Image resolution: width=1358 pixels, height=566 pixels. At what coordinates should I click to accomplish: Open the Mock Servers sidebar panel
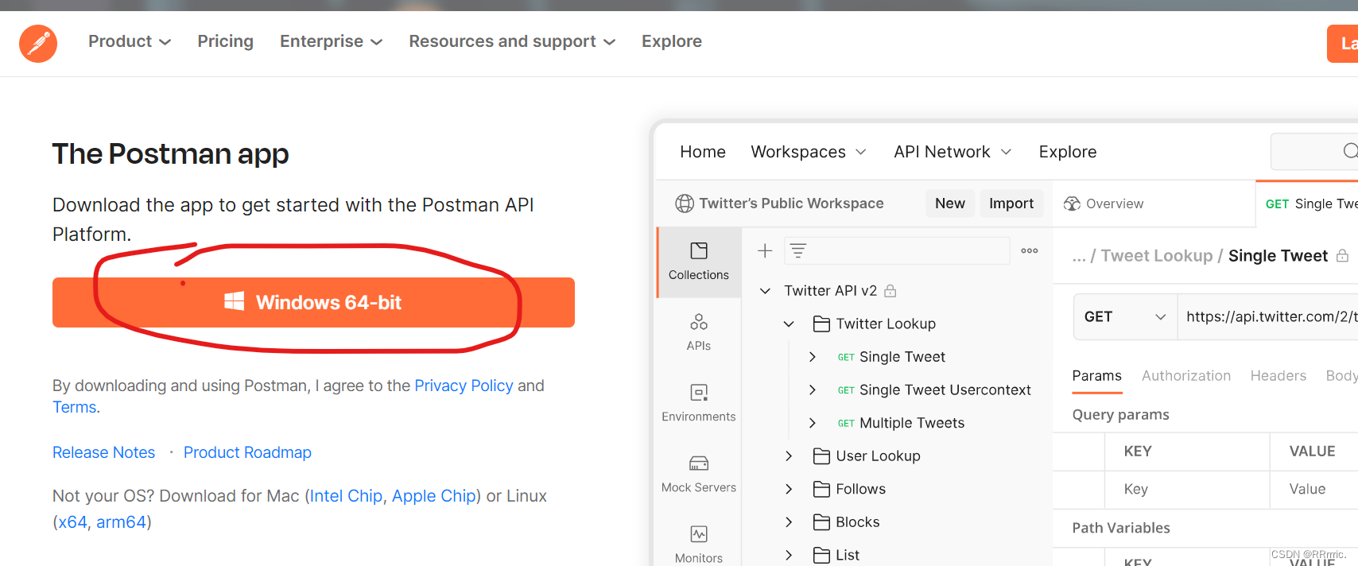click(699, 474)
